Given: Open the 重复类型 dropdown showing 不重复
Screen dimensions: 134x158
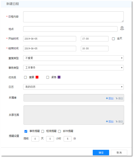Looking at the screenshot, I should click(x=73, y=58).
